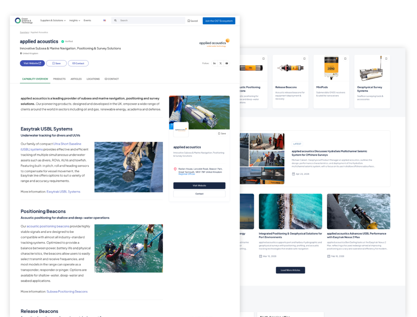Screen dimensions: 417x317
Task: Click the LATEST tag on the featured article
Action: pyautogui.click(x=297, y=144)
